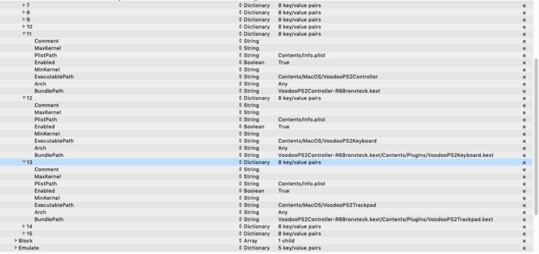Click the type arrows icon for Block array
Image resolution: width=539 pixels, height=254 pixels.
coord(240,241)
